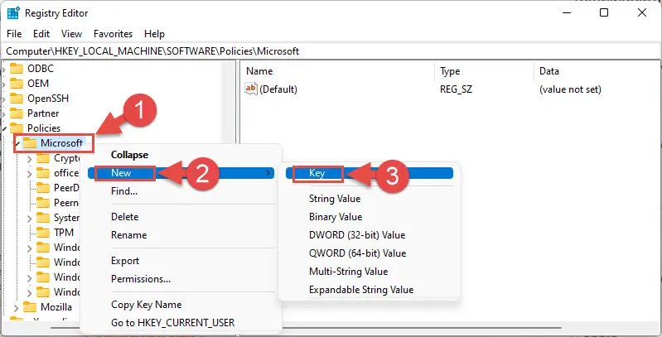The height and width of the screenshot is (337, 662).
Task: Choose Go to HKEY_CURRENT_USER
Action: (181, 323)
